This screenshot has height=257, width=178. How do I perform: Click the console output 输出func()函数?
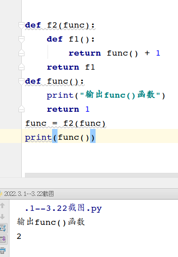tap(51, 222)
